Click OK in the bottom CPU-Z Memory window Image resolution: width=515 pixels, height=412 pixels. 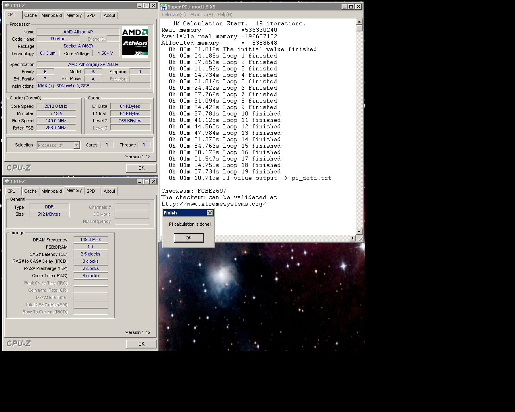click(x=141, y=344)
